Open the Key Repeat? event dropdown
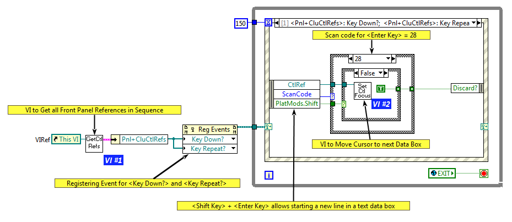 [x=234, y=149]
